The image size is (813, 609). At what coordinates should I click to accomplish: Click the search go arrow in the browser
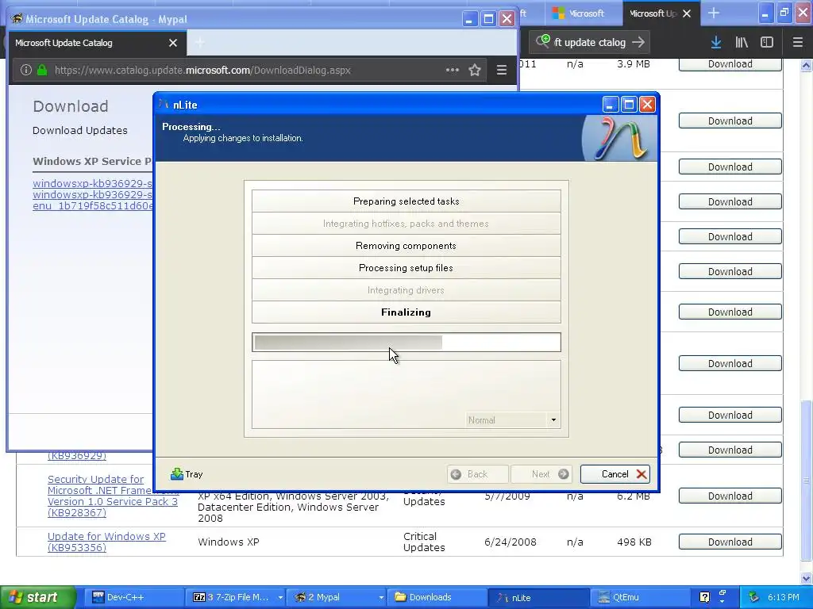[638, 43]
